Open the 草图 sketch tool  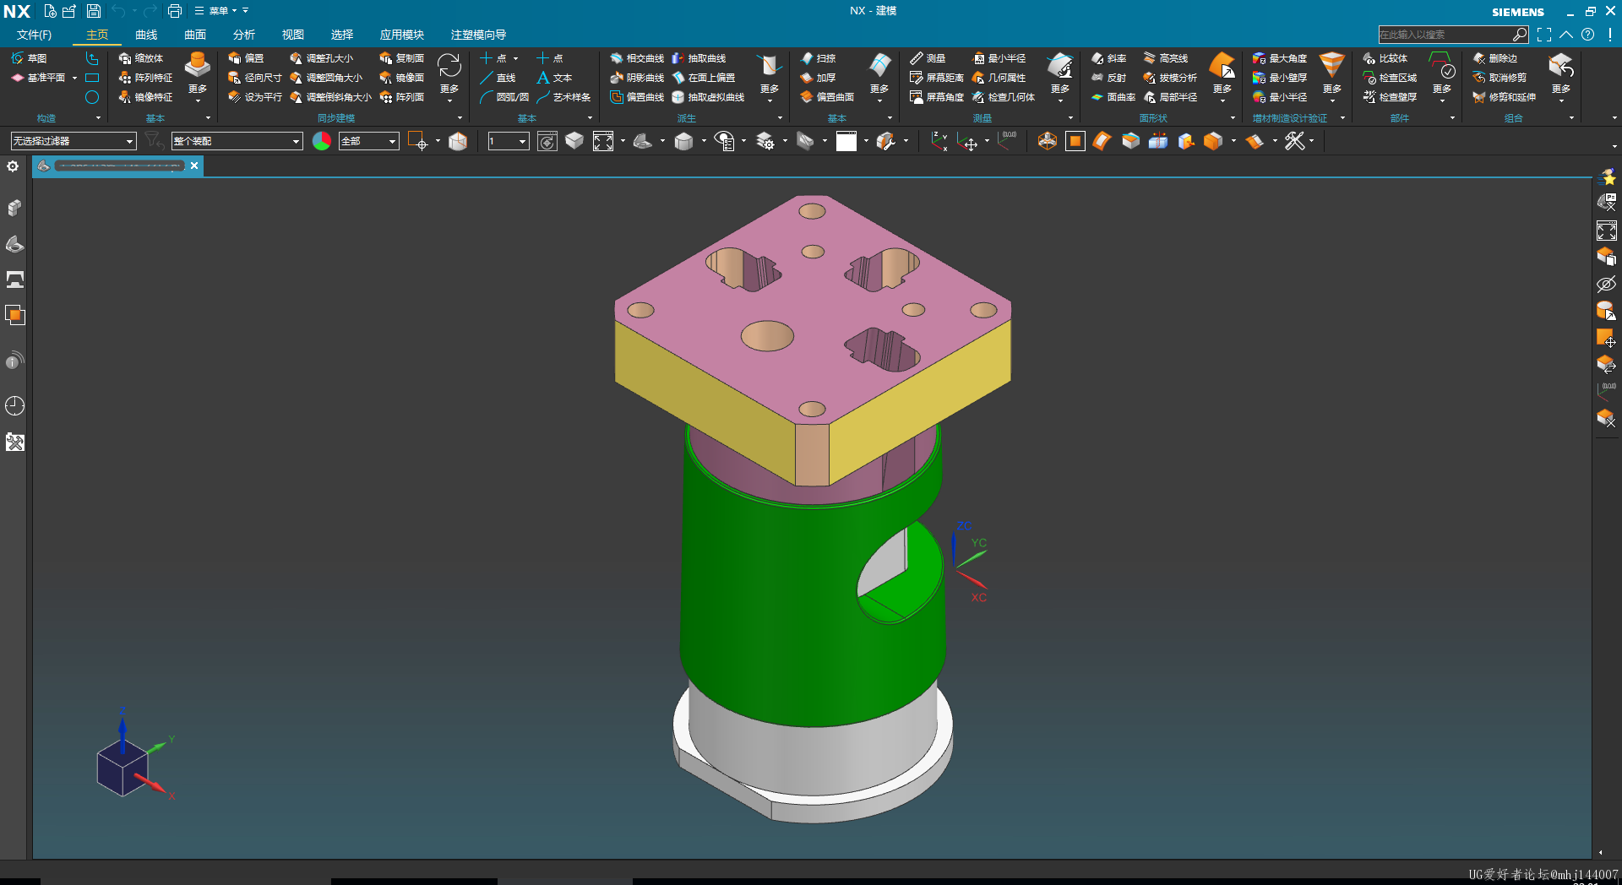coord(29,58)
